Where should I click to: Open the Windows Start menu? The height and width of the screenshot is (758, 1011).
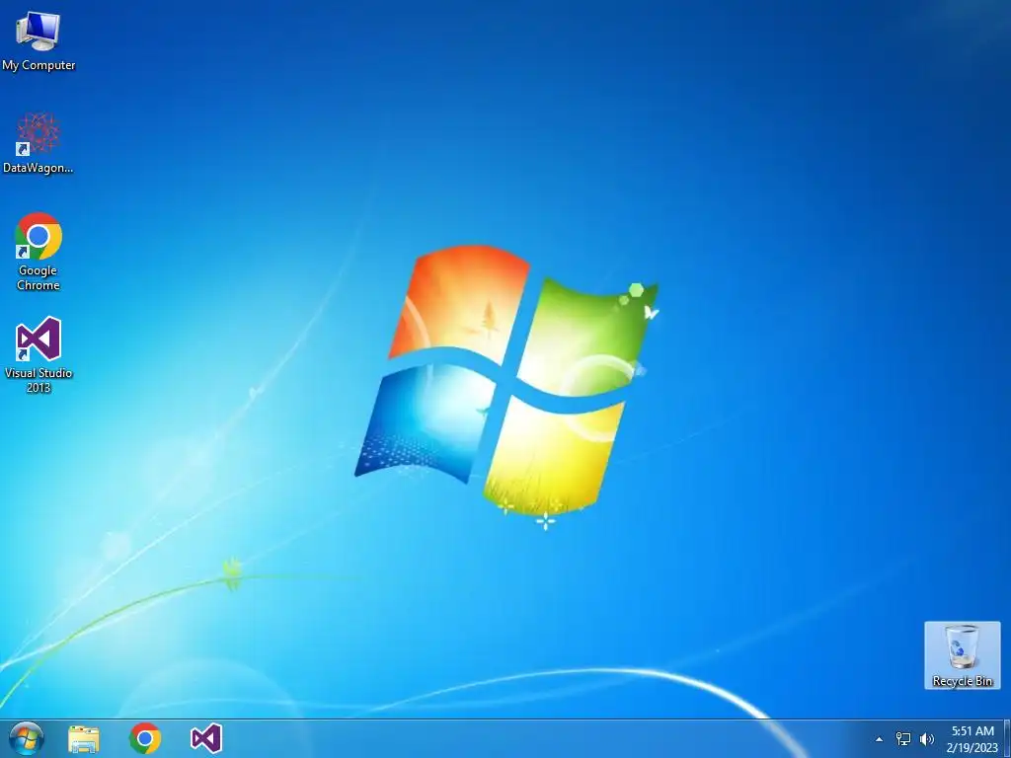[x=27, y=738]
